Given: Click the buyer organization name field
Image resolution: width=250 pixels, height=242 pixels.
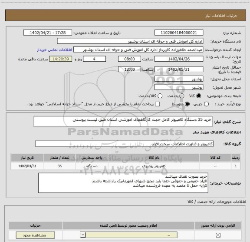Looking at the screenshot, I should (130, 41).
